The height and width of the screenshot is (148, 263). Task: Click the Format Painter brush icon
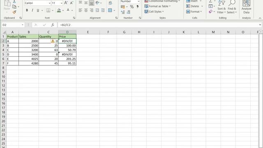click(14, 12)
